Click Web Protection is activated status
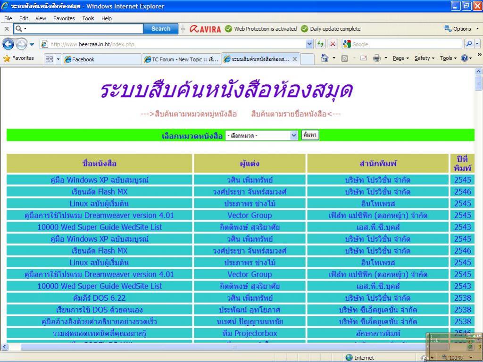The height and width of the screenshot is (362, 483). (260, 29)
